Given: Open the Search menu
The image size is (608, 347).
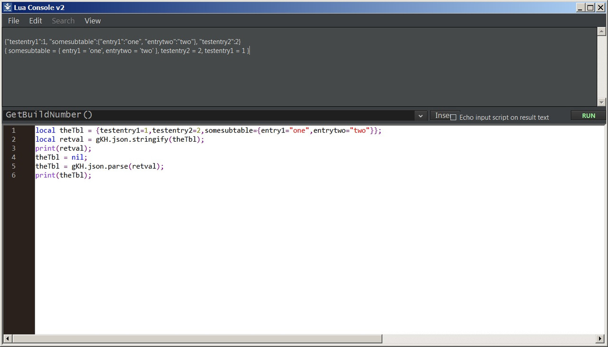Looking at the screenshot, I should (x=63, y=21).
